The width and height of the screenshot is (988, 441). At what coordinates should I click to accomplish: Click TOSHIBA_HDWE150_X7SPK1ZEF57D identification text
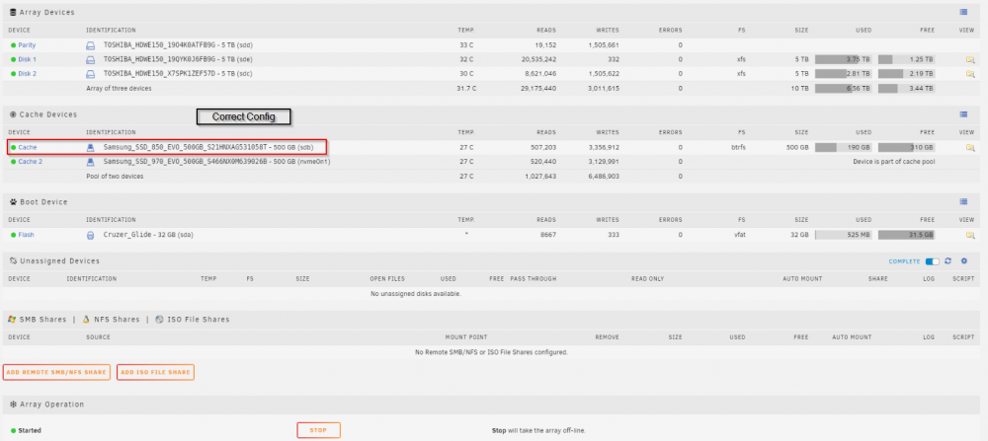178,74
